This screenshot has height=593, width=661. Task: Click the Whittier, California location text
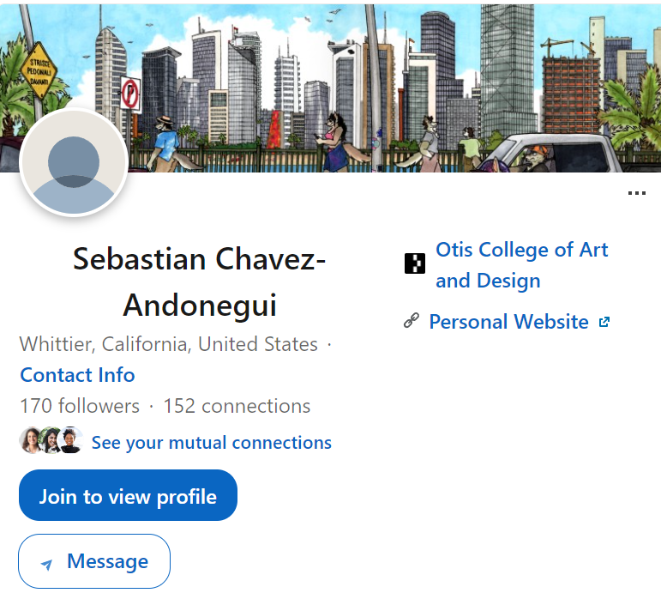pos(169,344)
